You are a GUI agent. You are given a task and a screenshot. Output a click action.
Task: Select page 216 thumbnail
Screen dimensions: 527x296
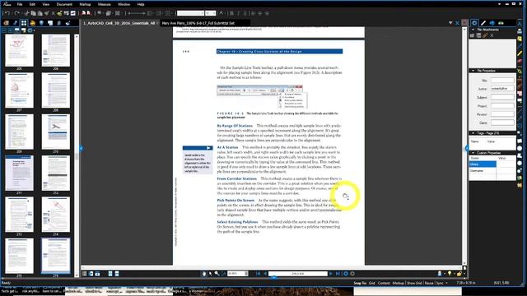[56, 256]
